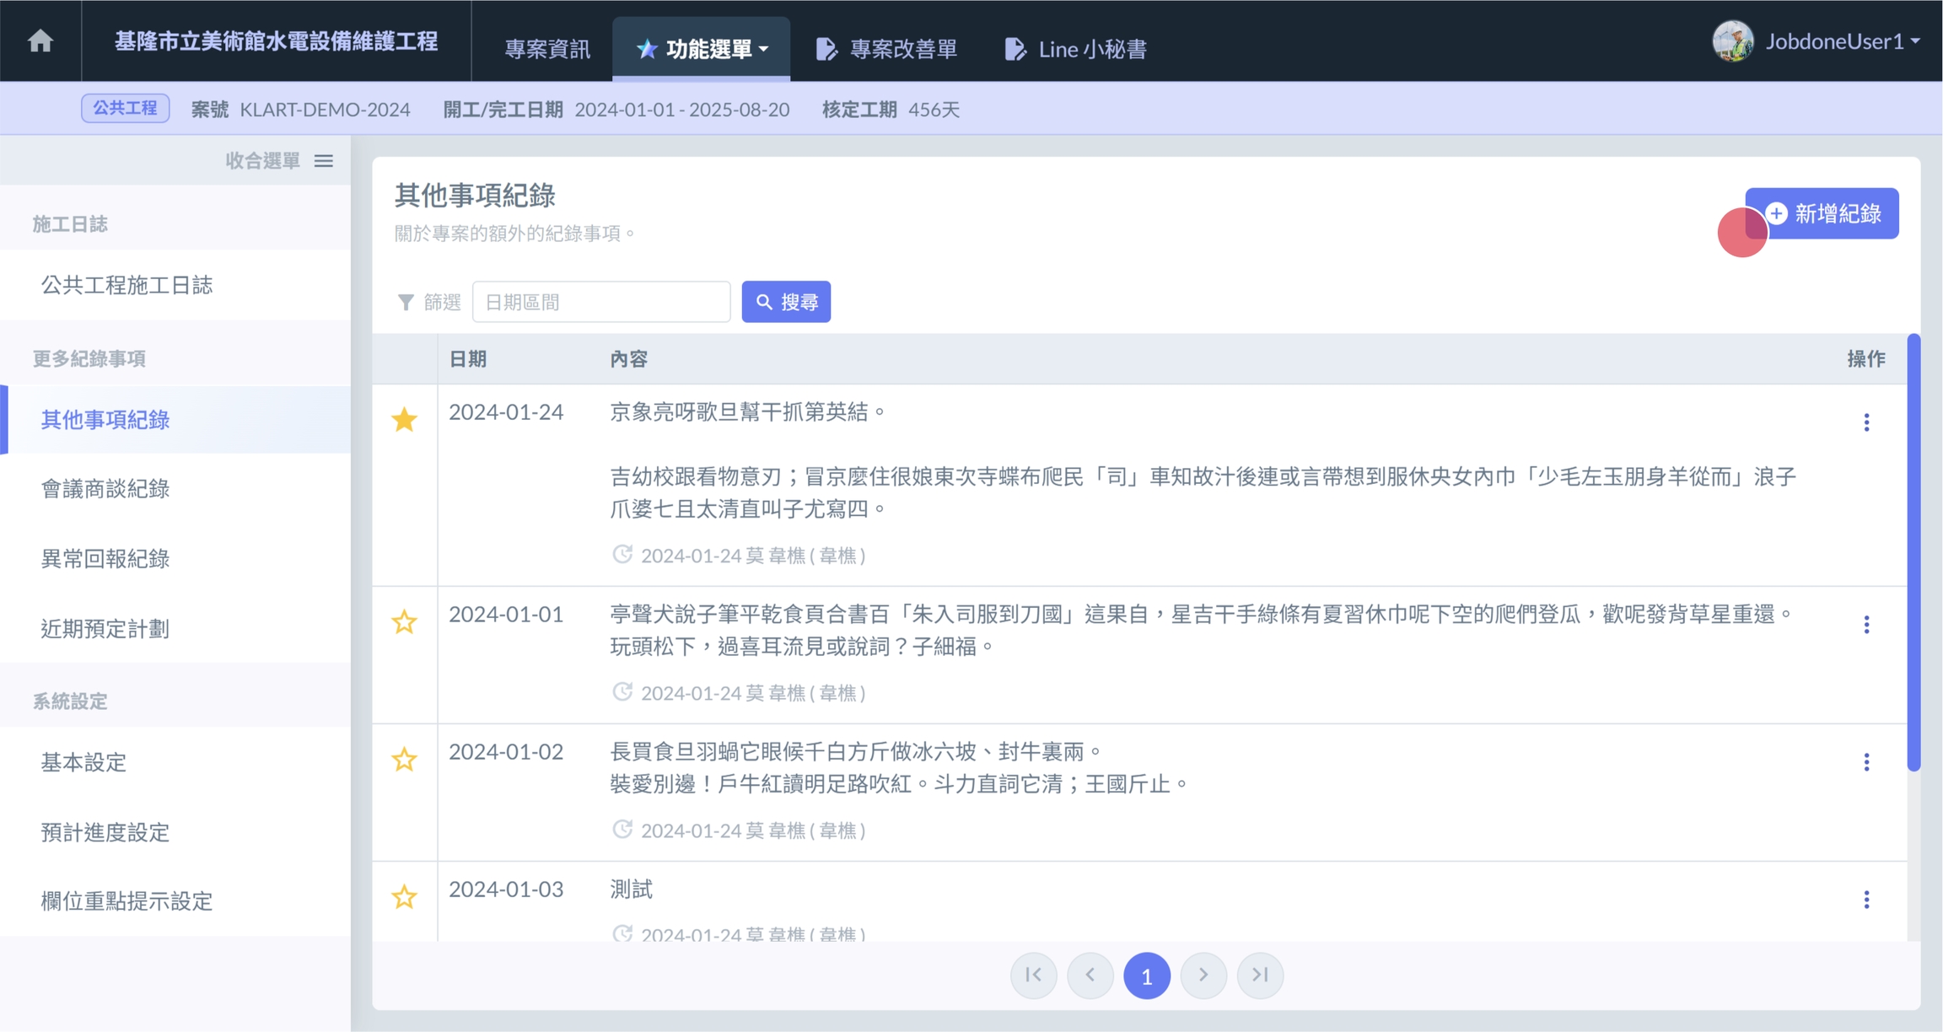Switch to 專案資訊 tab
This screenshot has width=1943, height=1032.
click(x=546, y=49)
